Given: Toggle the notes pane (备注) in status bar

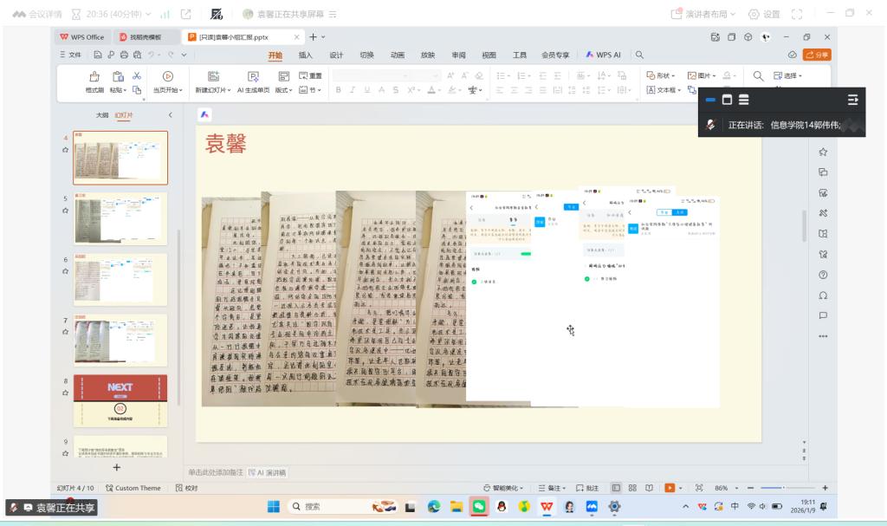Looking at the screenshot, I should (551, 488).
